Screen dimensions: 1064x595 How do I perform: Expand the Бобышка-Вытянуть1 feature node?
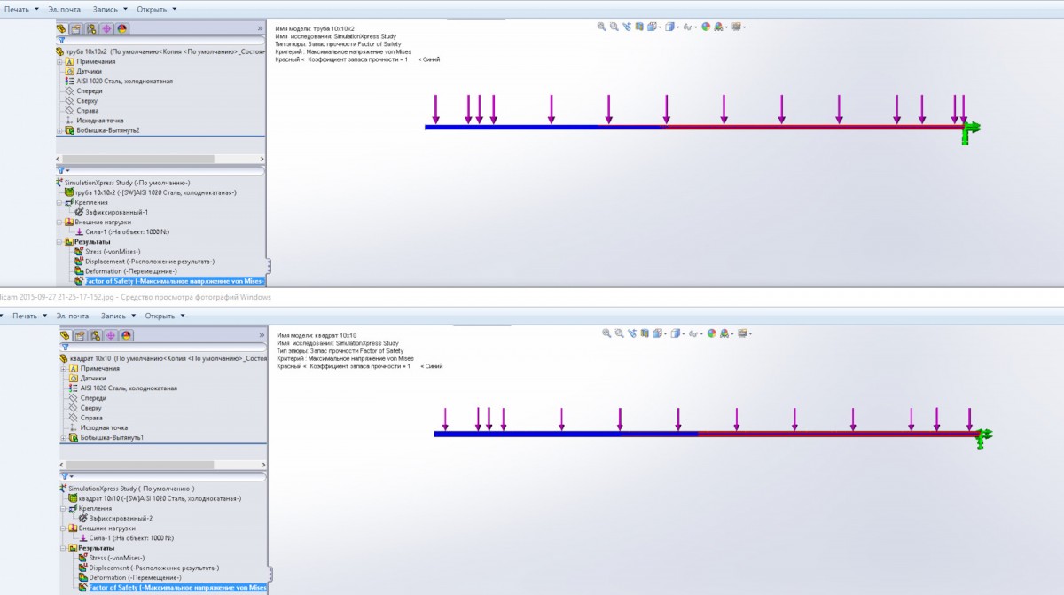pyautogui.click(x=62, y=438)
